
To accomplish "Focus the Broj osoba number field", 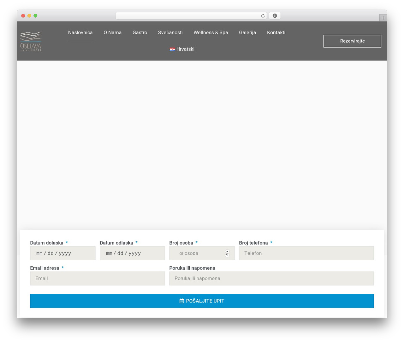I will click(202, 253).
